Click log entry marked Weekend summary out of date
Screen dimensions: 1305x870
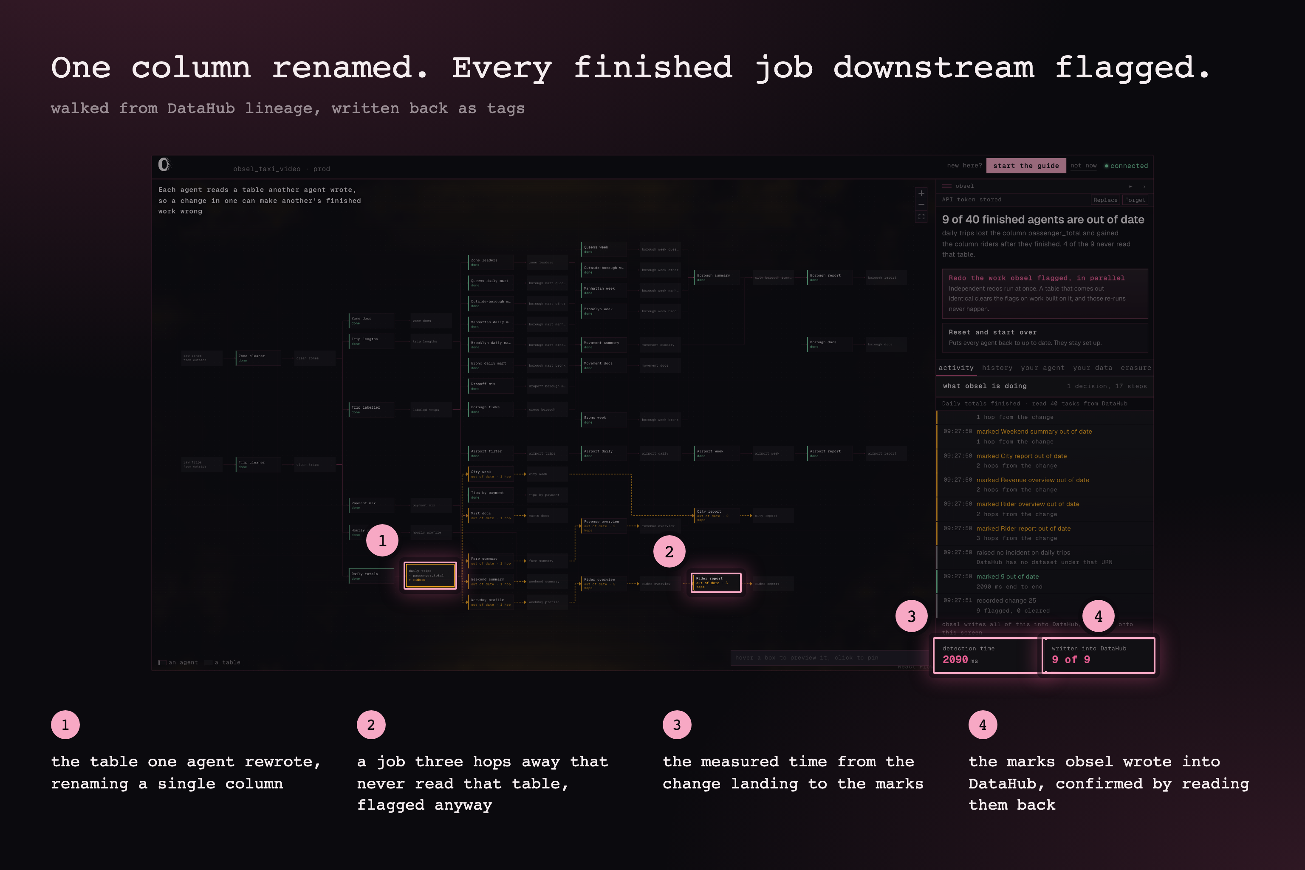click(x=1044, y=436)
